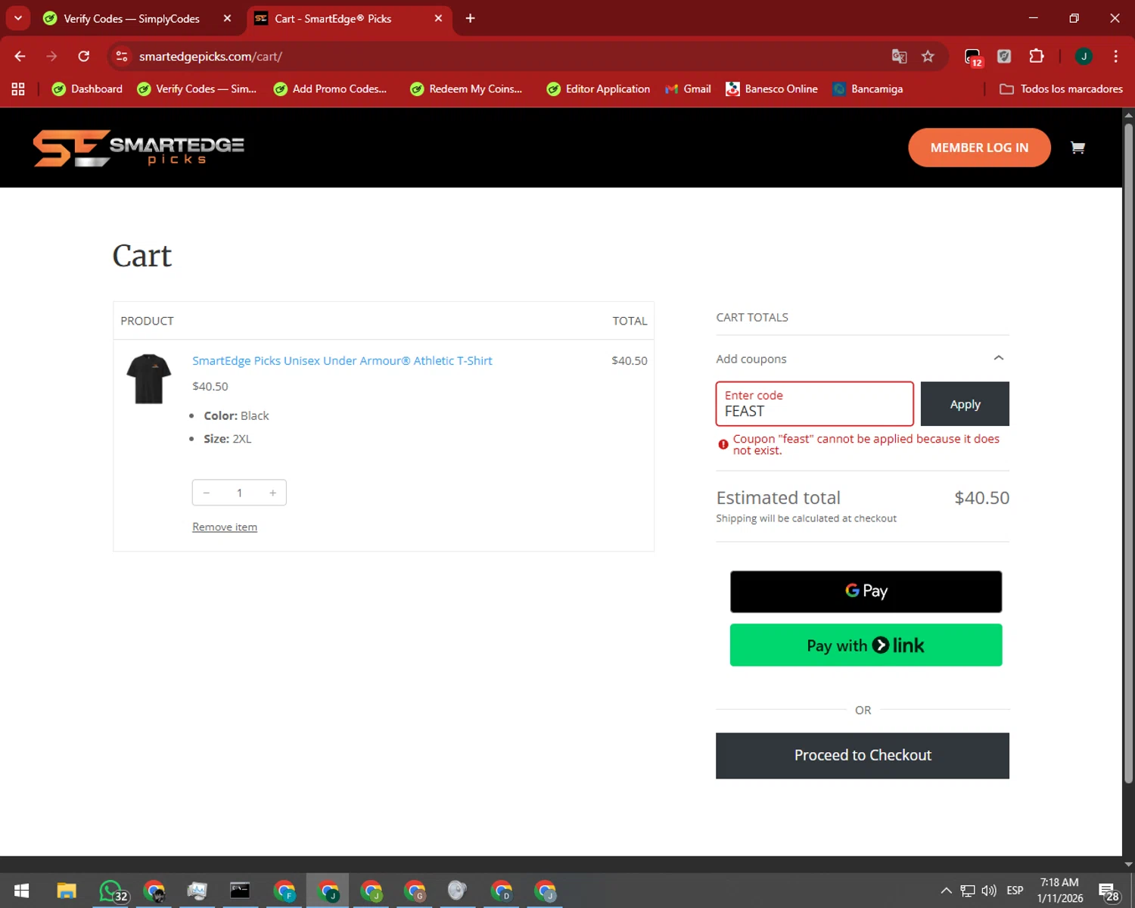Image resolution: width=1135 pixels, height=908 pixels.
Task: Open Todos los marcadores folder
Action: [x=1061, y=89]
